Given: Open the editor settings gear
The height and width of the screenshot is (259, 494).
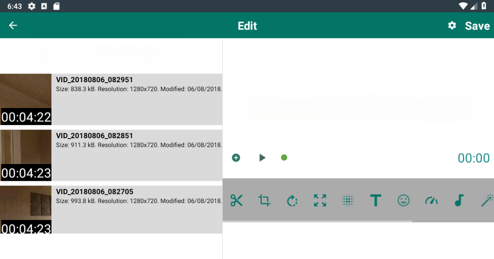Looking at the screenshot, I should pos(452,25).
